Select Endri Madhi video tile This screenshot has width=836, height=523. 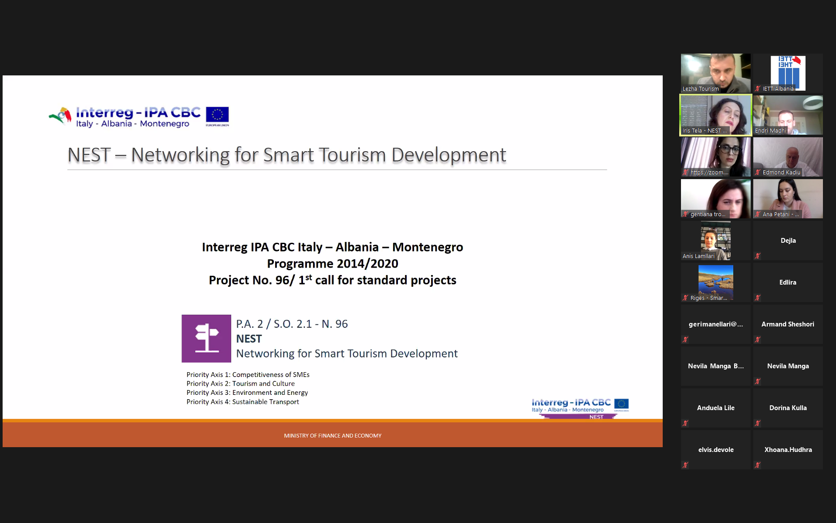(x=788, y=114)
